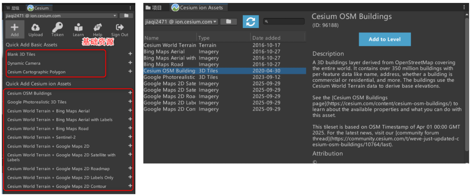Click plus icon next to Cesium Cartographic Polygon
Viewport: 471px width, 196px height.
[130, 72]
